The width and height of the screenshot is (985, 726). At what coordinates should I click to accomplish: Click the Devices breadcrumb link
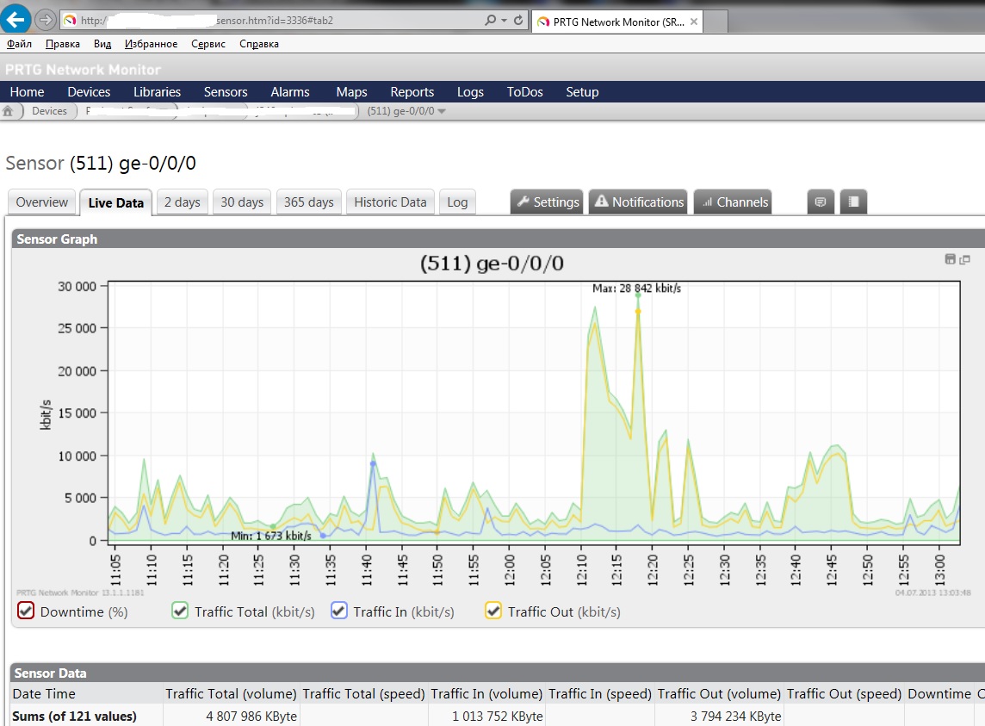tap(50, 111)
